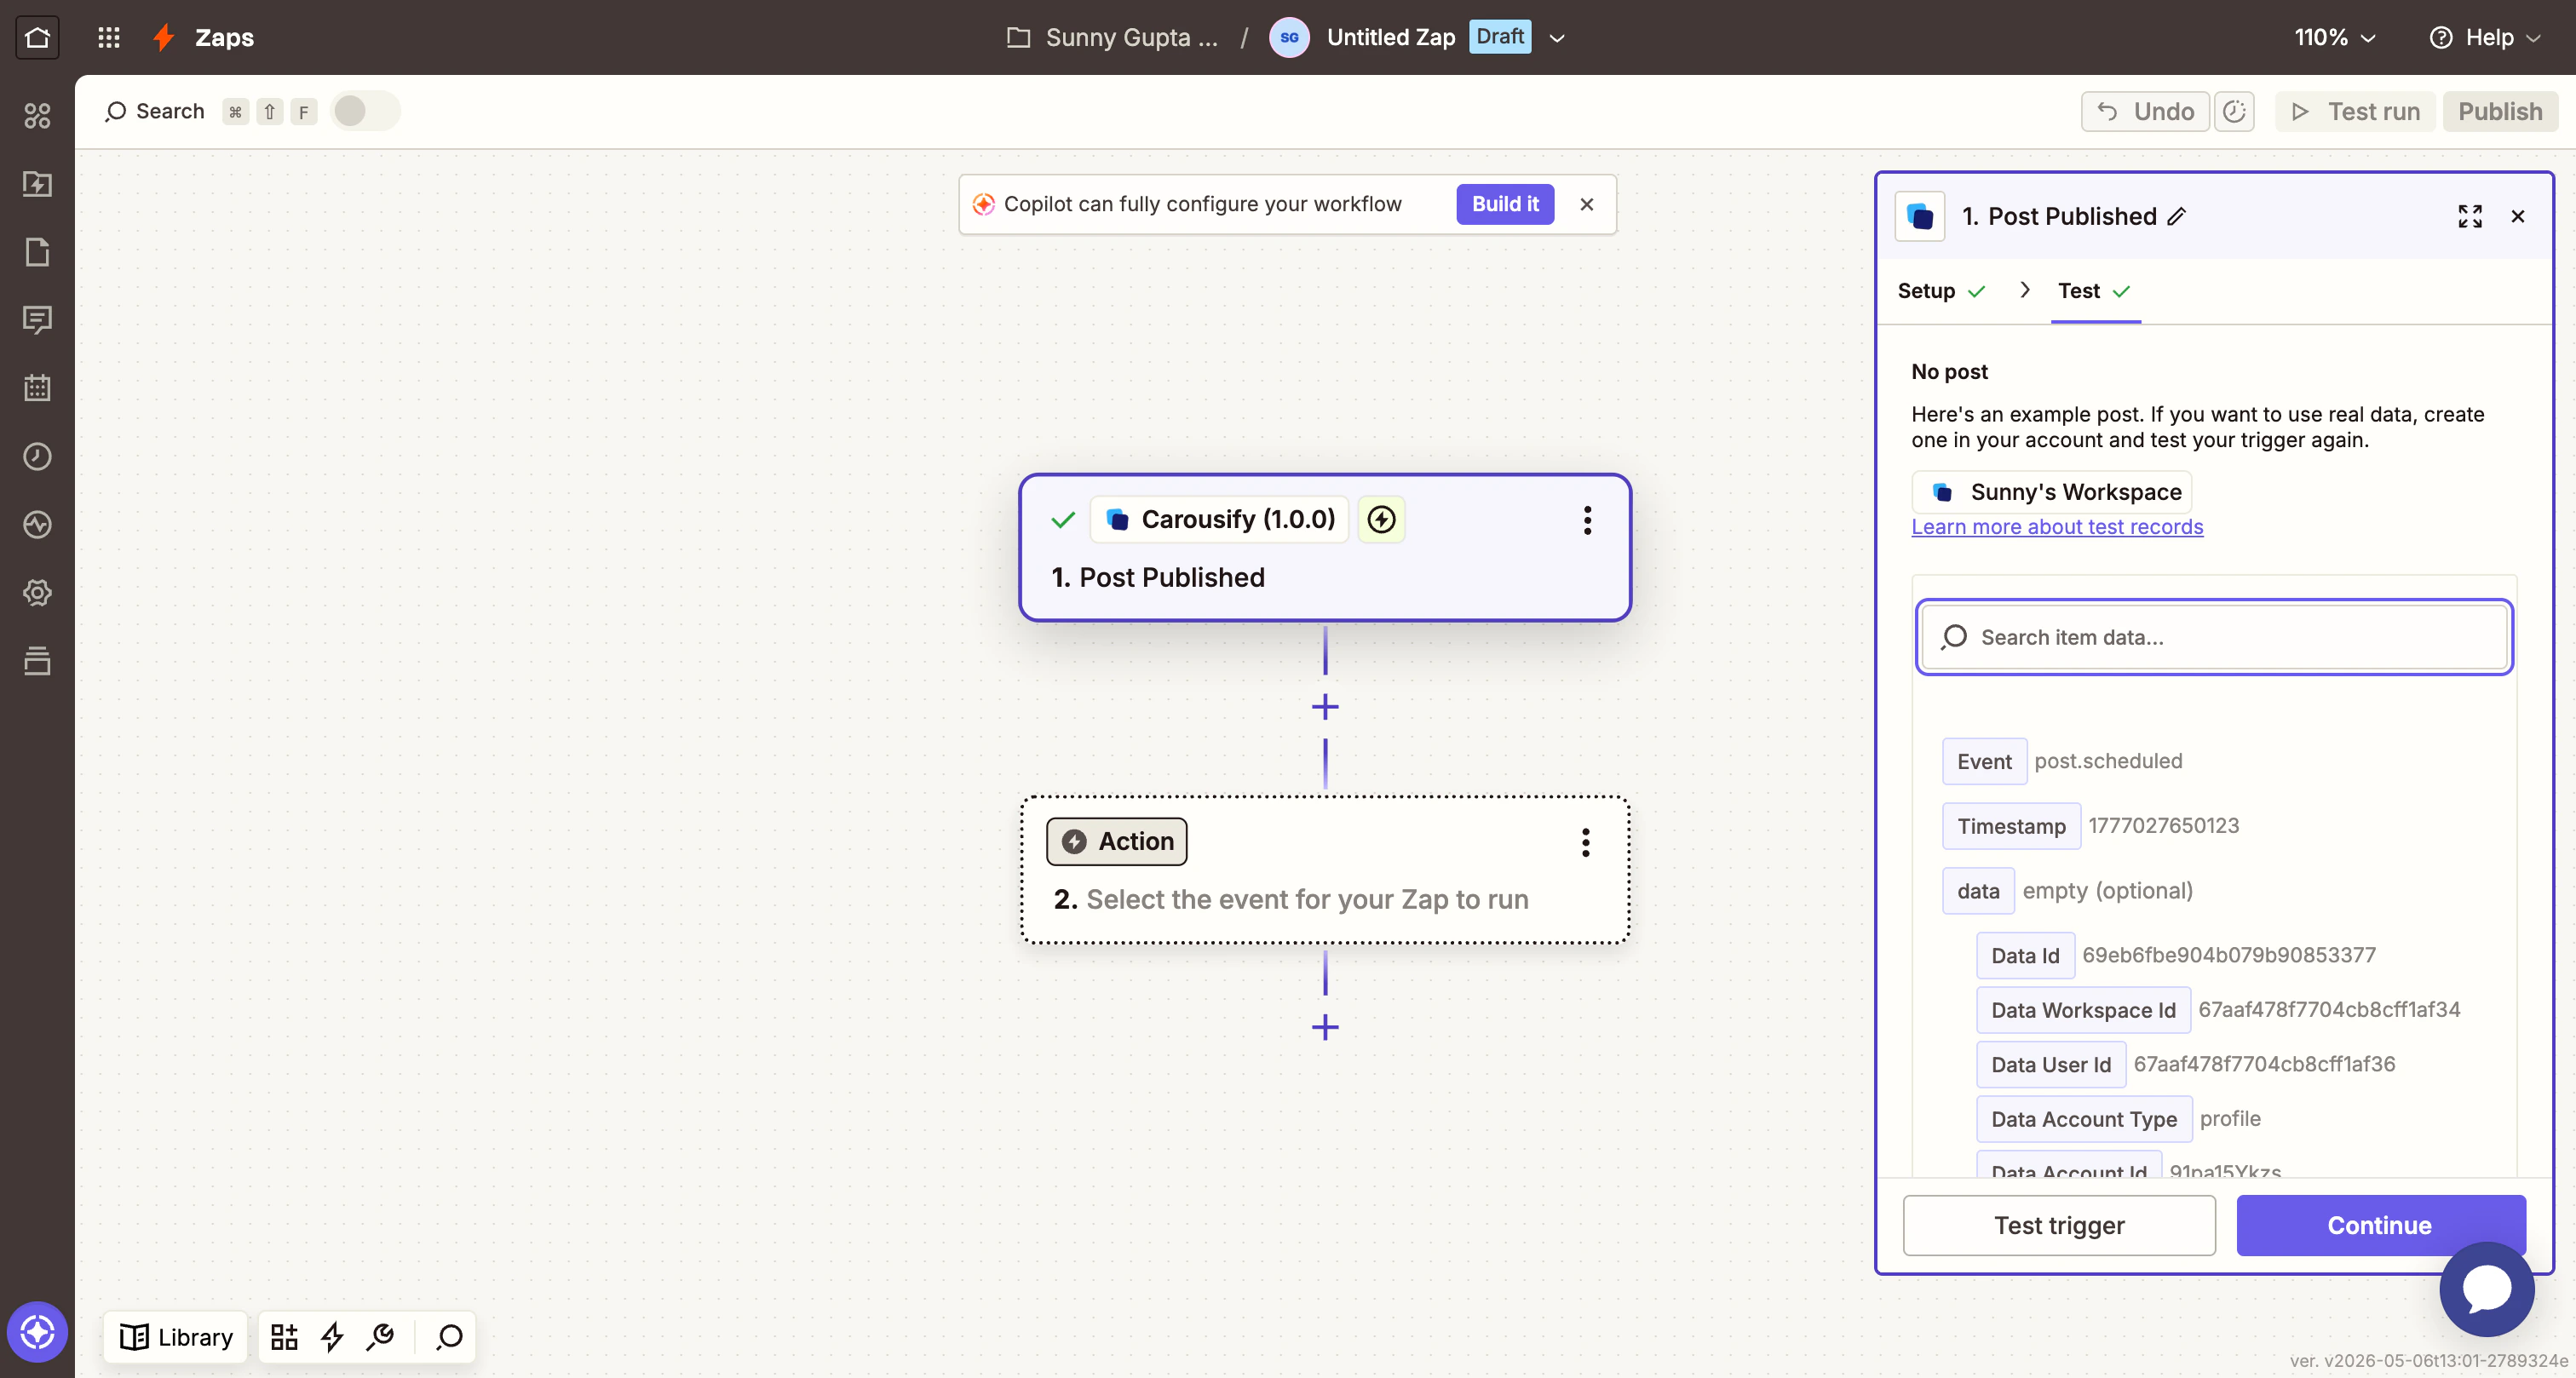Click the pencil icon to rename Post Published
The height and width of the screenshot is (1378, 2576).
2177,216
